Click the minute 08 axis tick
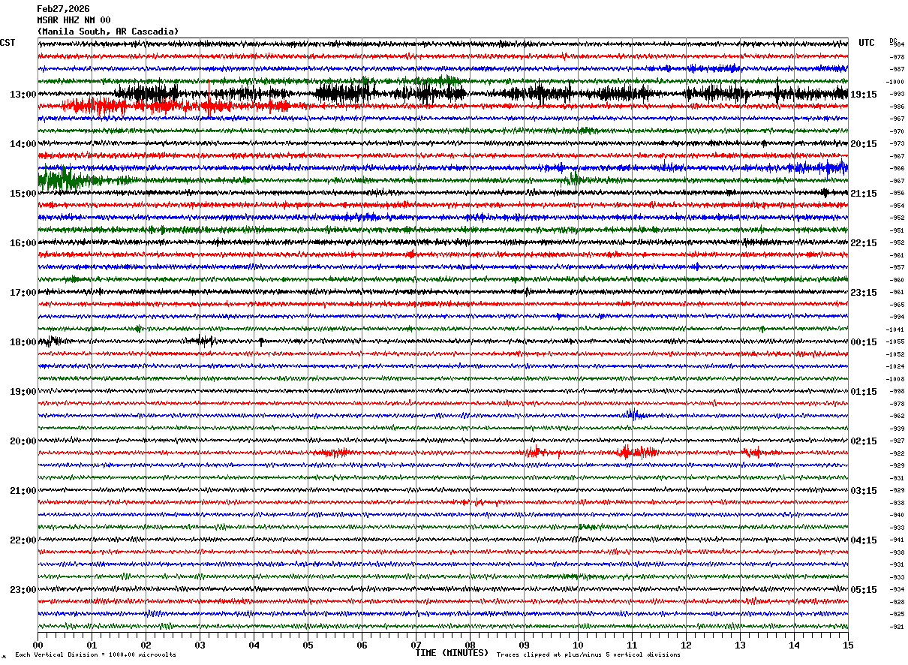 (x=470, y=645)
